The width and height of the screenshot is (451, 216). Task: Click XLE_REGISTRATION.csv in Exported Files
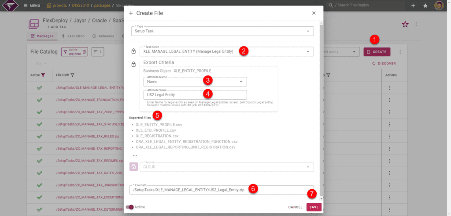(x=157, y=136)
